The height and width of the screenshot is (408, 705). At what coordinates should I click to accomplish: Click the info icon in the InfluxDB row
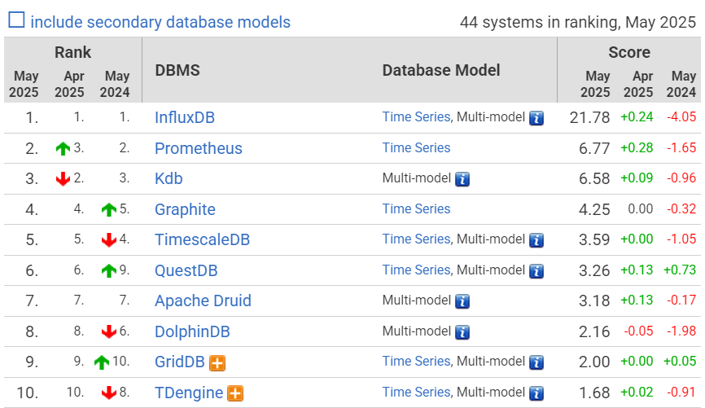coord(536,118)
